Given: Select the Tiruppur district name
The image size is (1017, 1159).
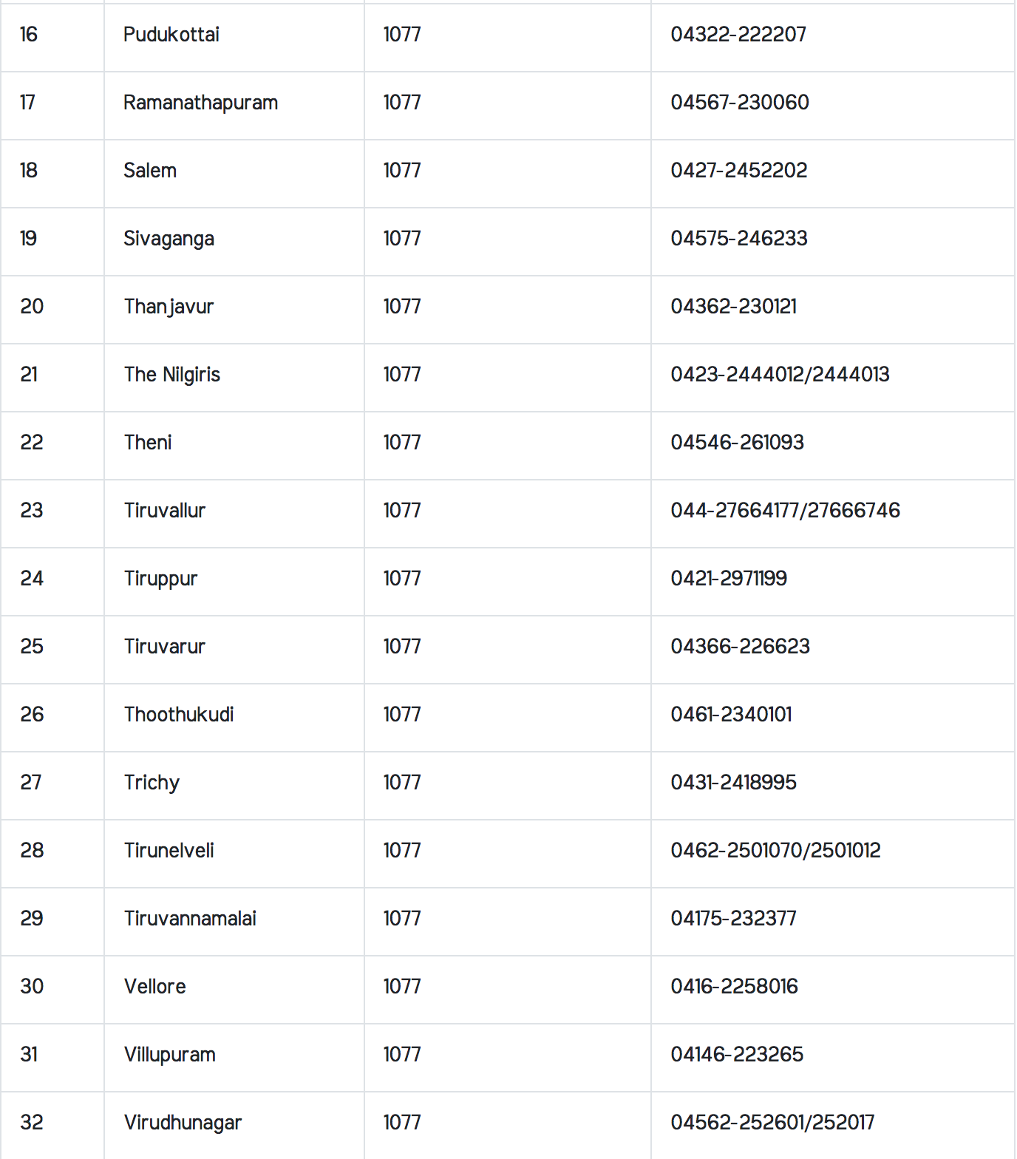Looking at the screenshot, I should 160,579.
